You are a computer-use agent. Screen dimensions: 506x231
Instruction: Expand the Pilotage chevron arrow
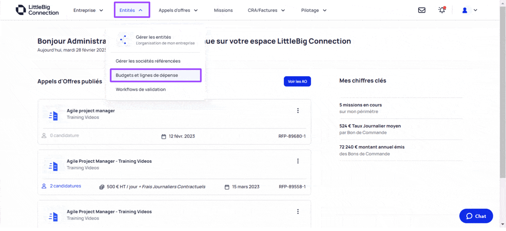(324, 11)
